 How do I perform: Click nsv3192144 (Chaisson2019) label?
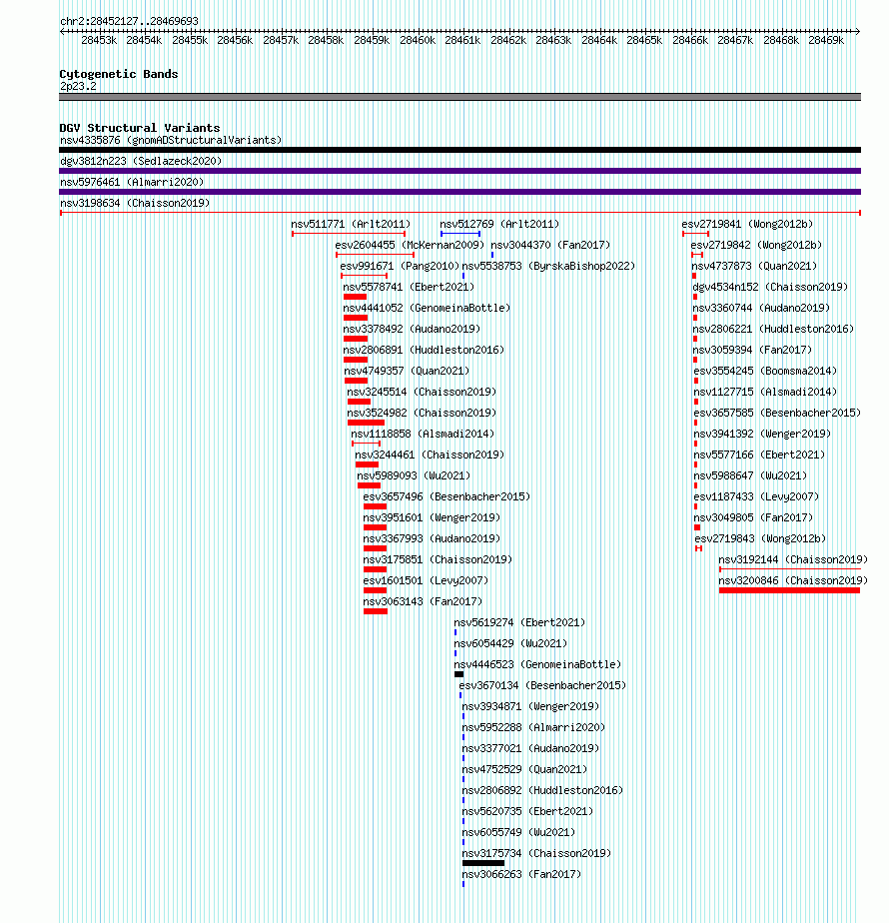[793, 559]
